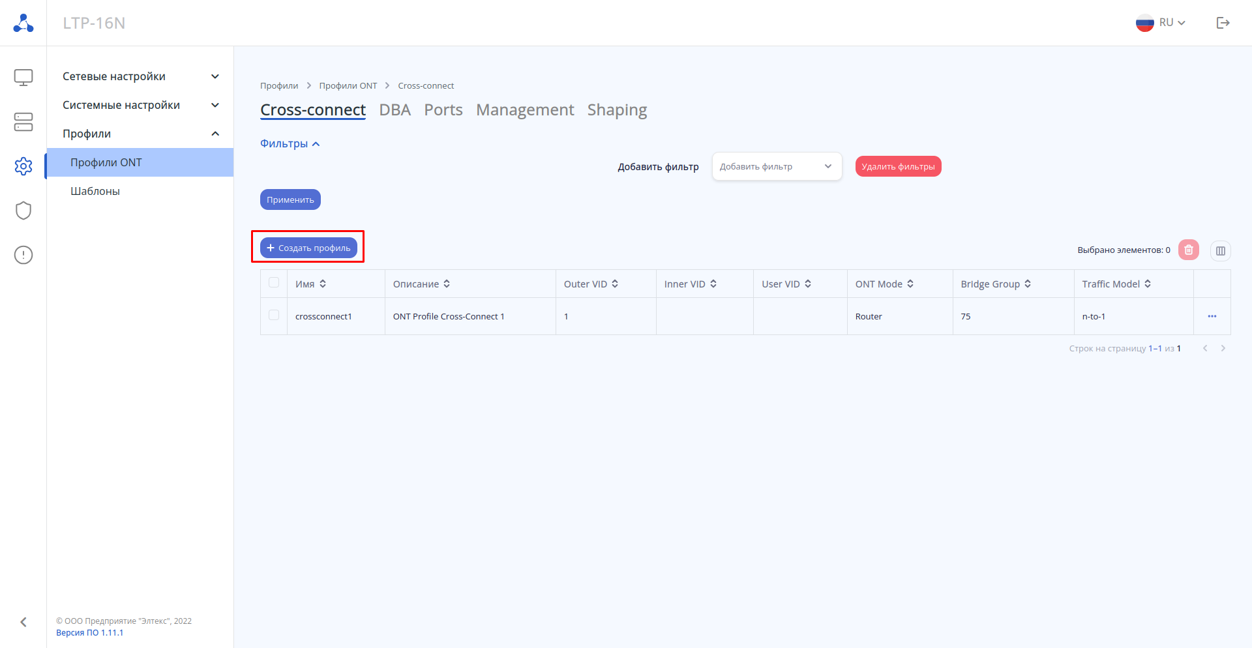Click the Bridge Group value 75

(966, 316)
